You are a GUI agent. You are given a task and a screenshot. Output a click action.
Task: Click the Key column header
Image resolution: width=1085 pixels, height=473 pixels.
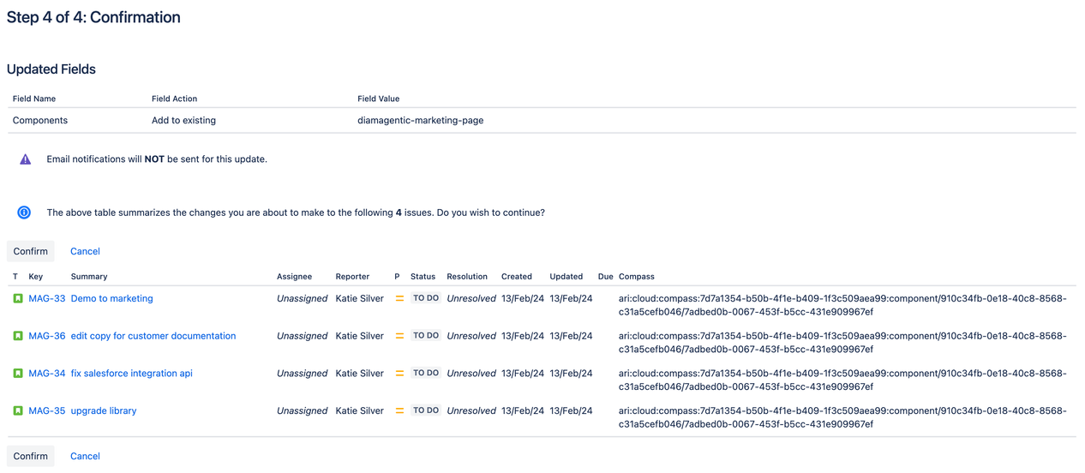(36, 277)
